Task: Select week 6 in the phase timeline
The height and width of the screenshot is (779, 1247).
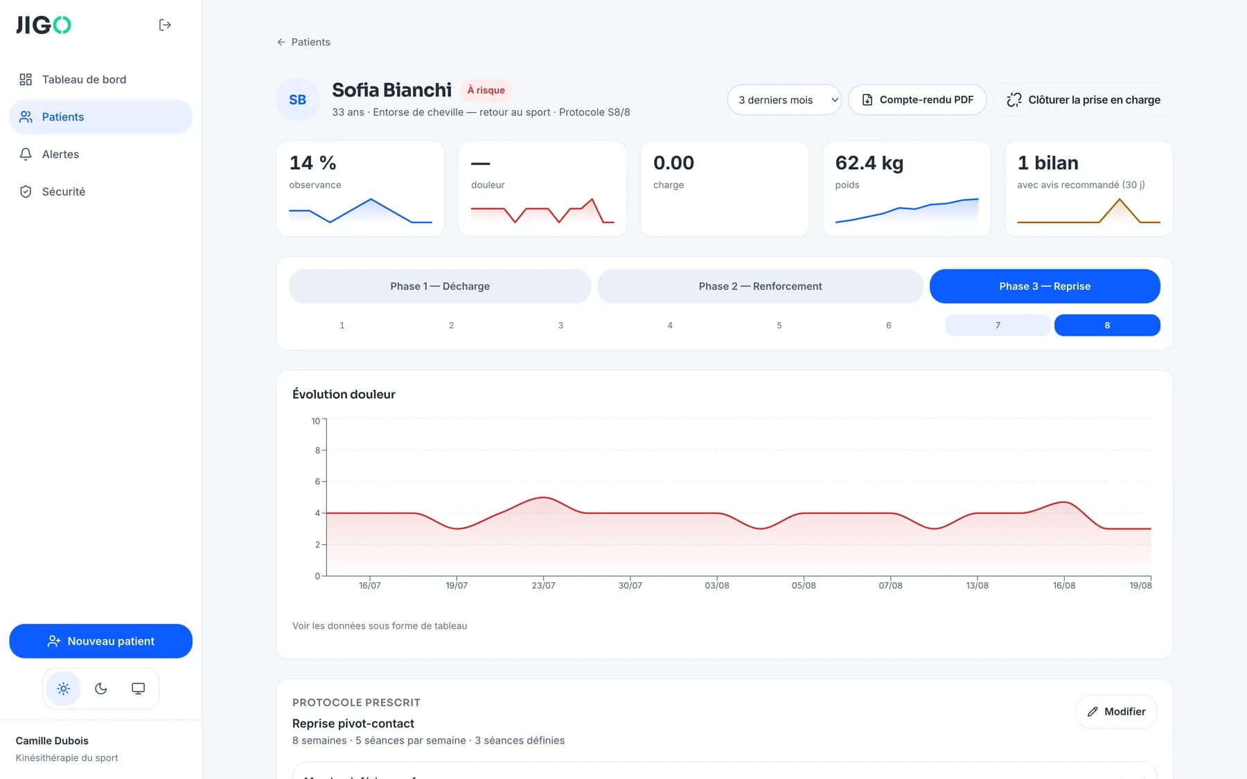Action: (888, 325)
